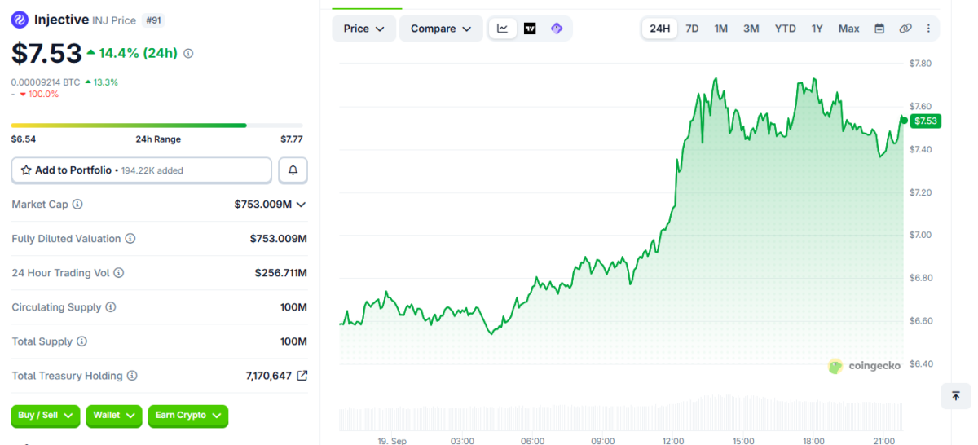
Task: Click the $7.77 range high value
Action: [291, 139]
